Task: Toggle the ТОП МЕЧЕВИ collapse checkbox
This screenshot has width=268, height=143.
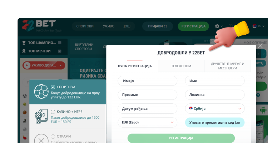Action: pyautogui.click(x=60, y=51)
